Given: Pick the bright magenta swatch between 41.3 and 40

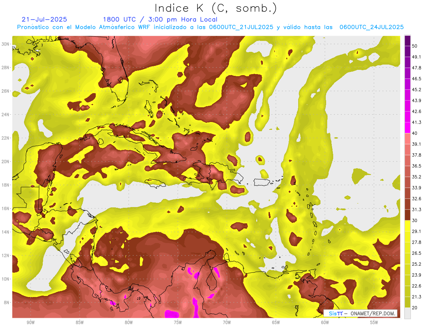Looking at the screenshot, I should click(407, 128).
